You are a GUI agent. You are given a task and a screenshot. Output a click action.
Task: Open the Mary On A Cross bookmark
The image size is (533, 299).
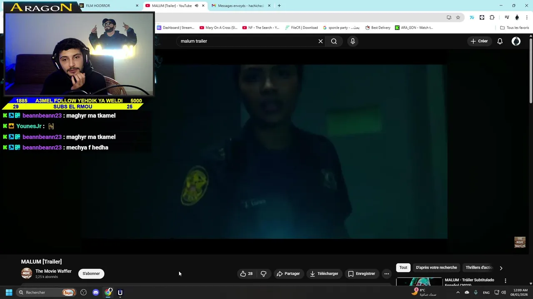[218, 28]
